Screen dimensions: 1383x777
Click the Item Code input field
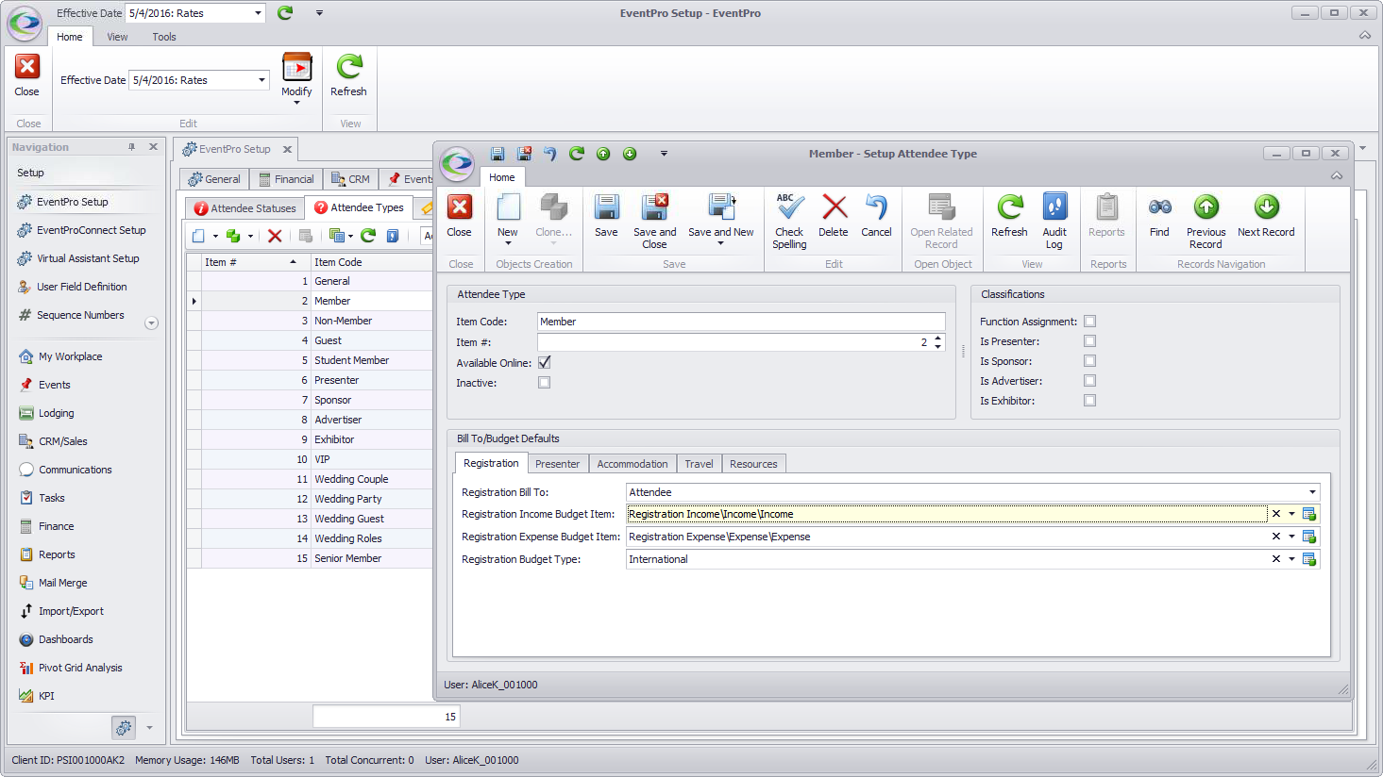tap(741, 322)
